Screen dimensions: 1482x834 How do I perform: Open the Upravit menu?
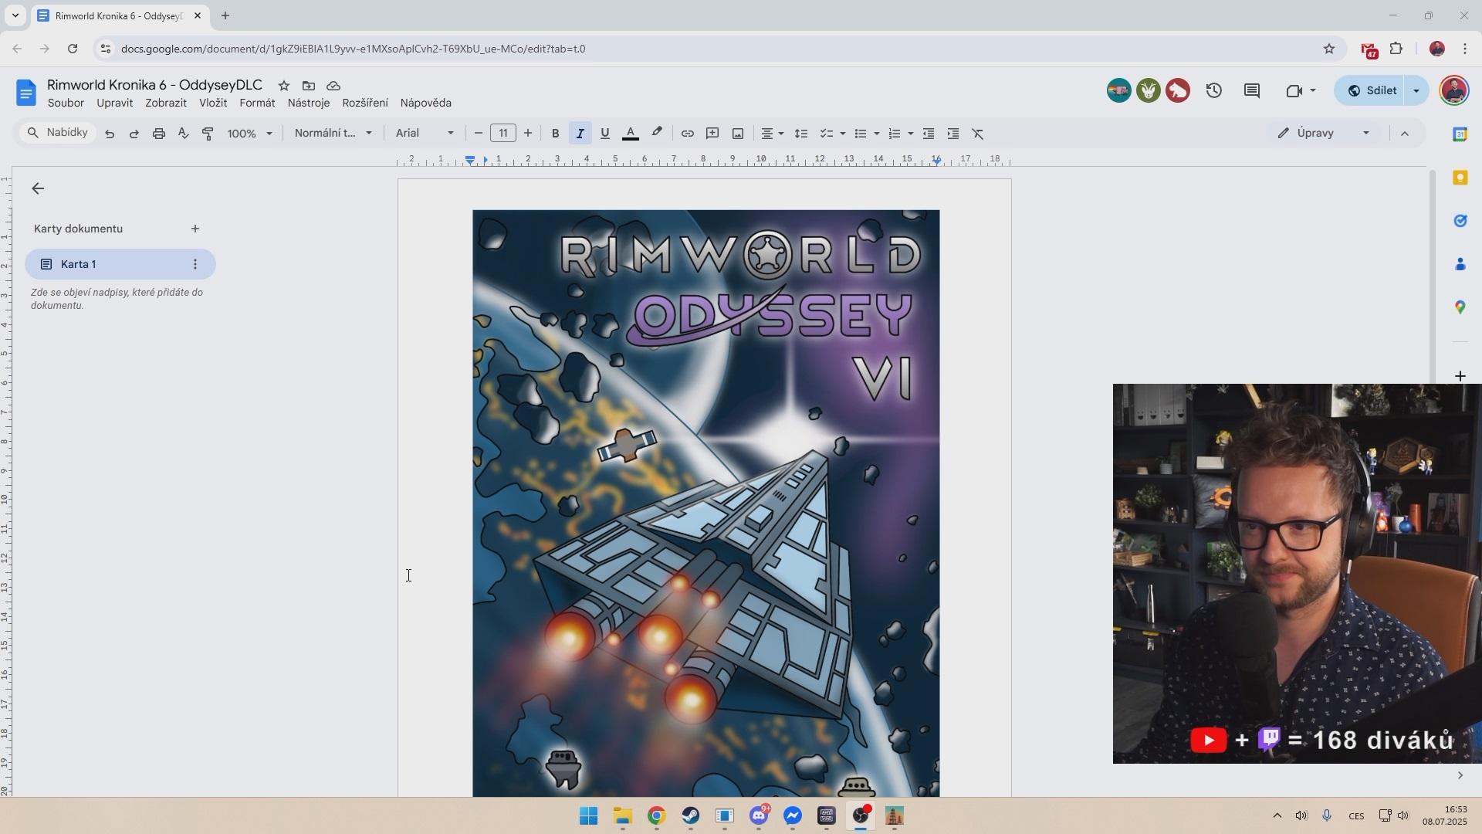pyautogui.click(x=114, y=103)
